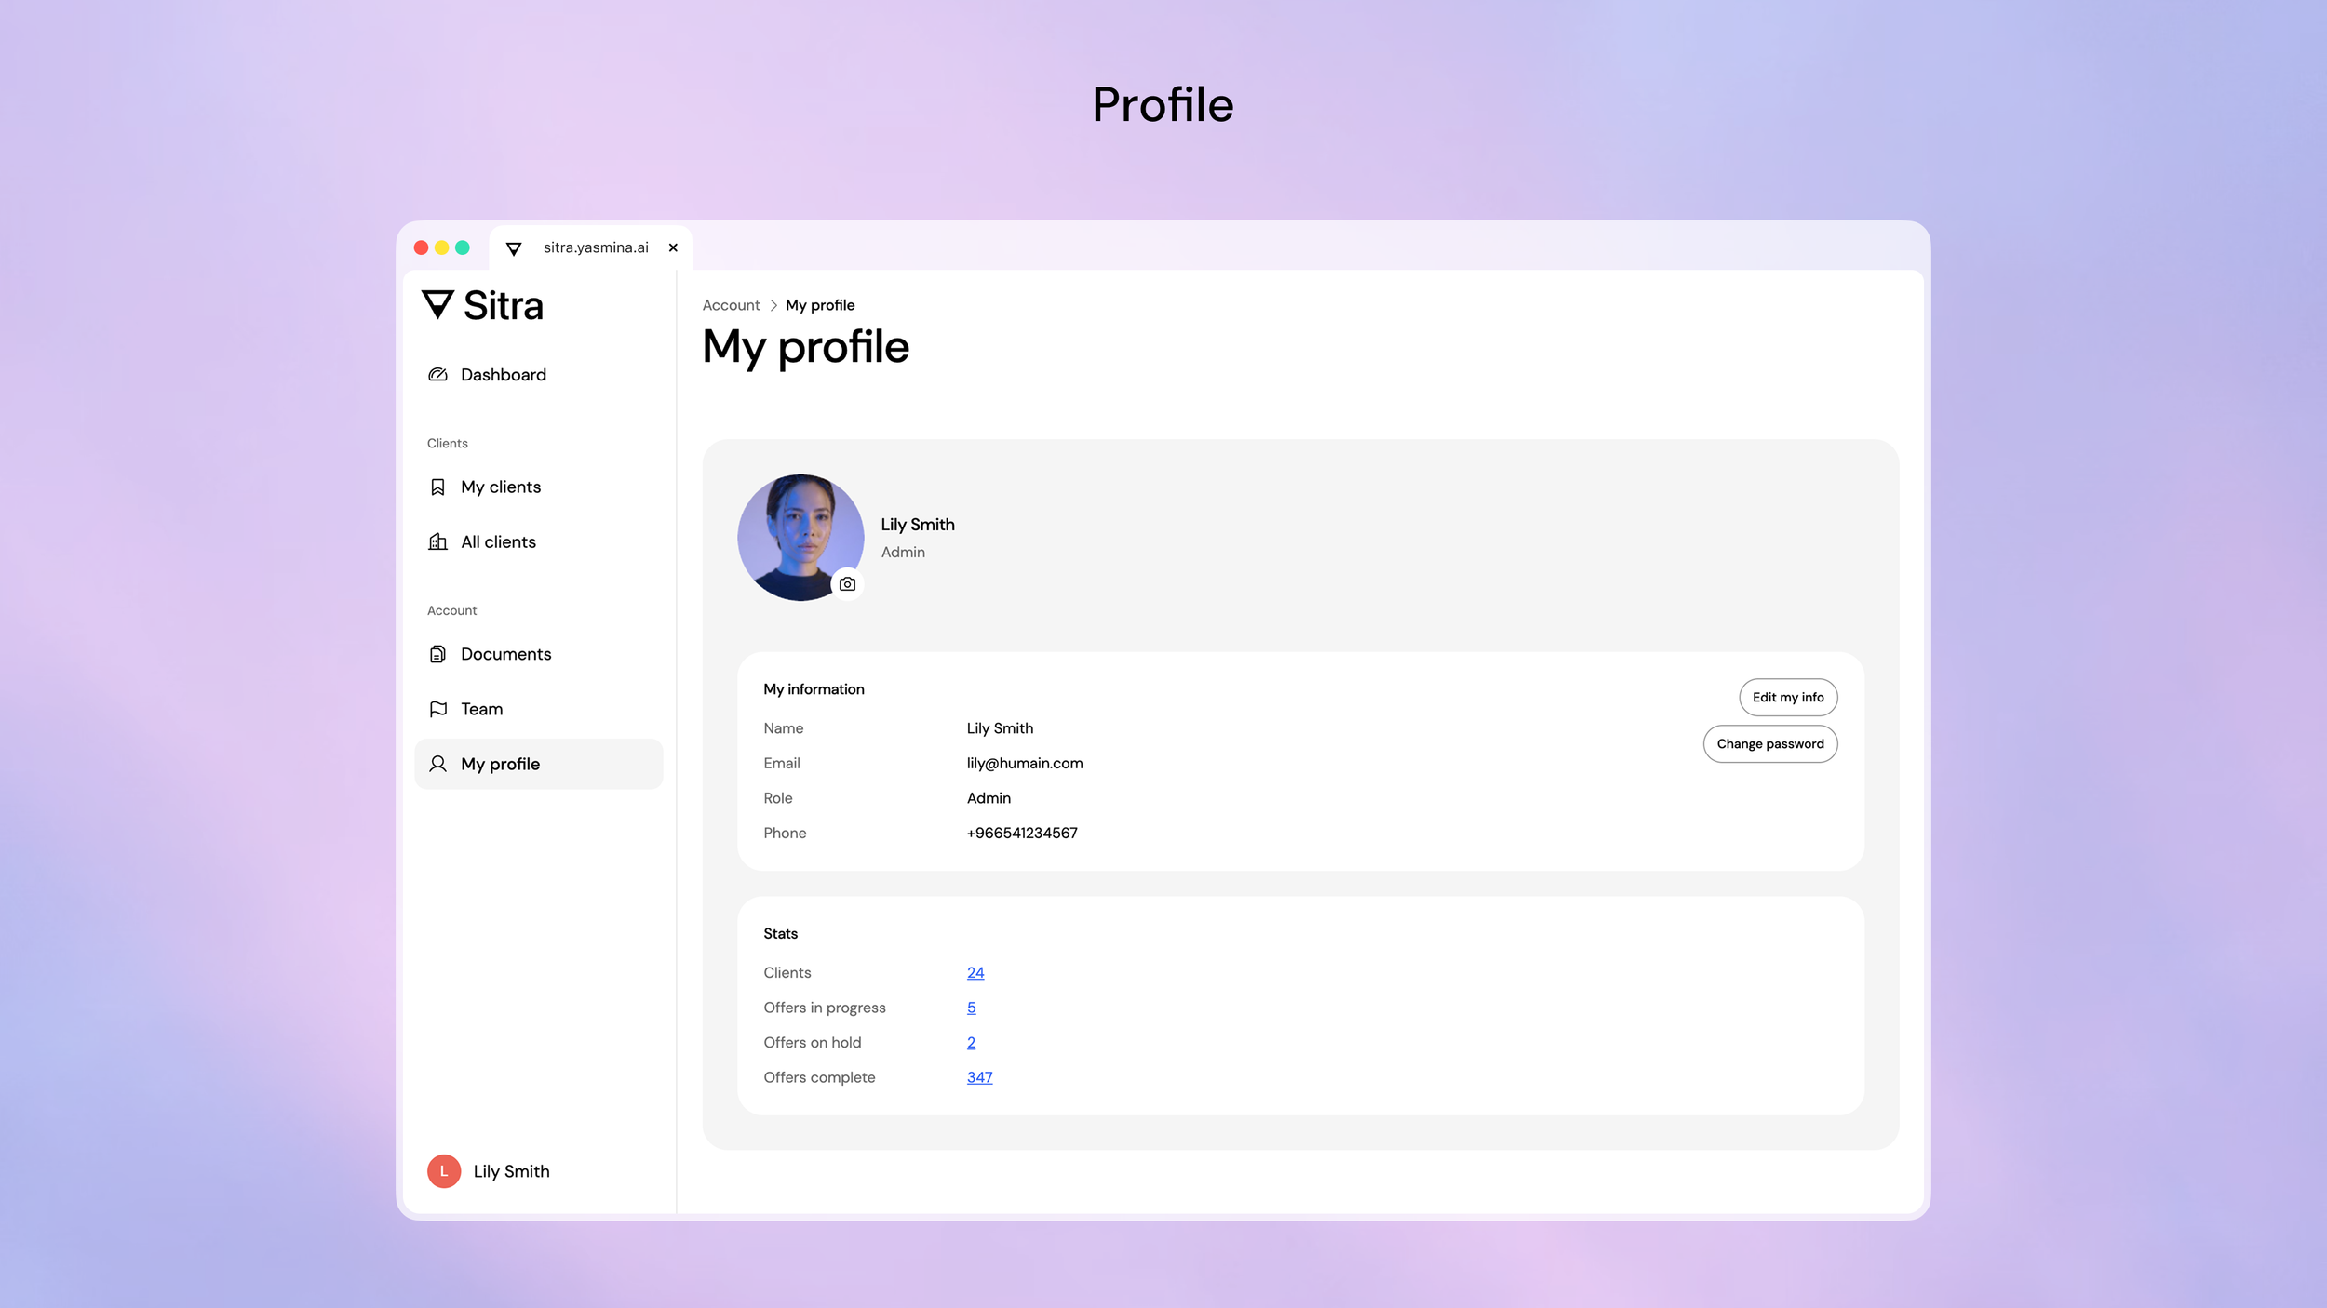The width and height of the screenshot is (2327, 1308).
Task: Click the Phone field label
Action: (785, 833)
